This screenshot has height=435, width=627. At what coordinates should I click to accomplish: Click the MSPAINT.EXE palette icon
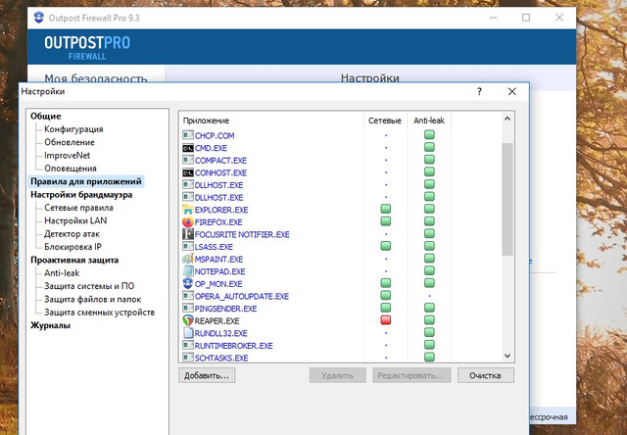pyautogui.click(x=188, y=259)
